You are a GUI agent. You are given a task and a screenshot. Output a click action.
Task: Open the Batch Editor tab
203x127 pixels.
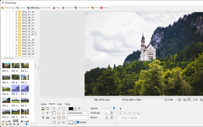tap(44, 8)
